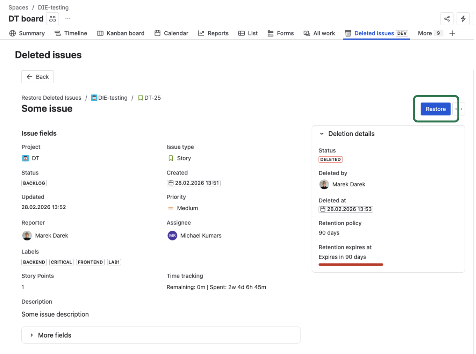Click the MK assignee avatar
The width and height of the screenshot is (476, 354).
pos(172,236)
